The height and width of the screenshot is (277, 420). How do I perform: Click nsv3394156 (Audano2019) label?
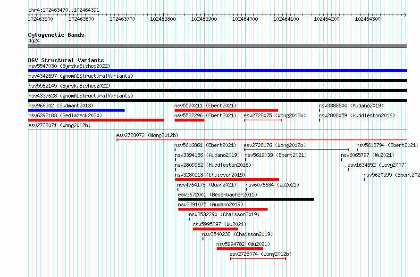207,155
